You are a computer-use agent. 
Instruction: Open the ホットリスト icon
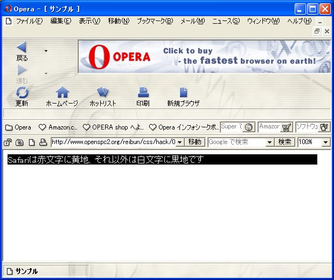[103, 92]
